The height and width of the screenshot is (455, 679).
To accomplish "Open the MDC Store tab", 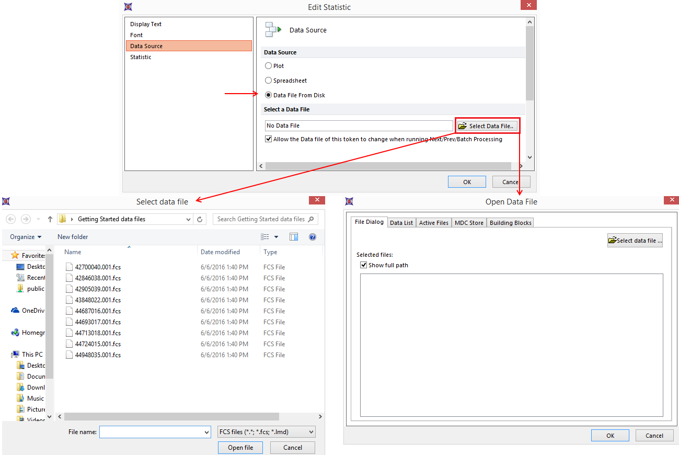I will (469, 223).
